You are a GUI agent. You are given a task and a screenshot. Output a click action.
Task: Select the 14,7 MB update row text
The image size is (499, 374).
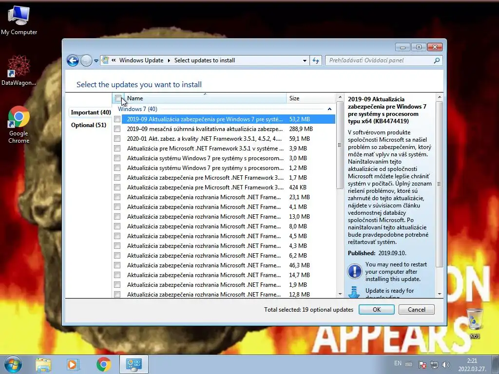[204, 275]
